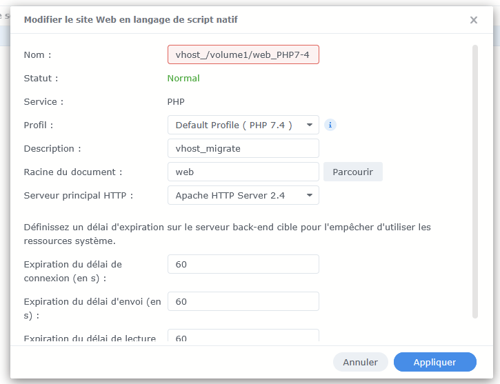Cancel changes with the Annuler button
Image resolution: width=500 pixels, height=384 pixels.
pos(361,362)
